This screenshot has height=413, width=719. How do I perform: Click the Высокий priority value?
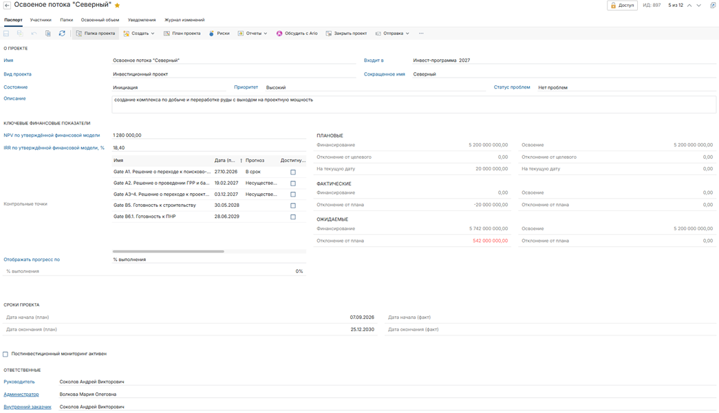tap(276, 87)
